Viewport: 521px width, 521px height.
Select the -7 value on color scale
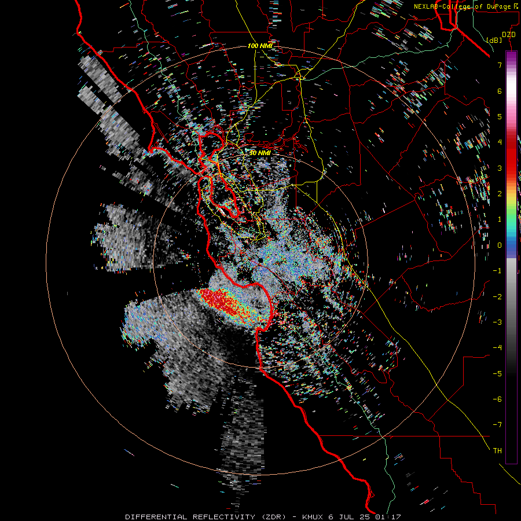click(x=497, y=425)
